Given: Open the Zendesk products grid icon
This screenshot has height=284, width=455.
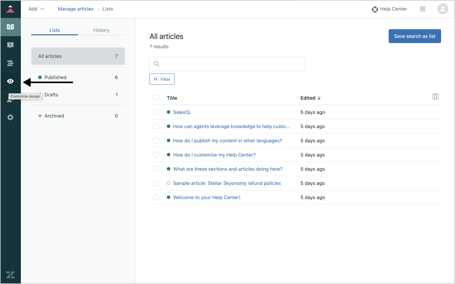Looking at the screenshot, I should coord(422,9).
